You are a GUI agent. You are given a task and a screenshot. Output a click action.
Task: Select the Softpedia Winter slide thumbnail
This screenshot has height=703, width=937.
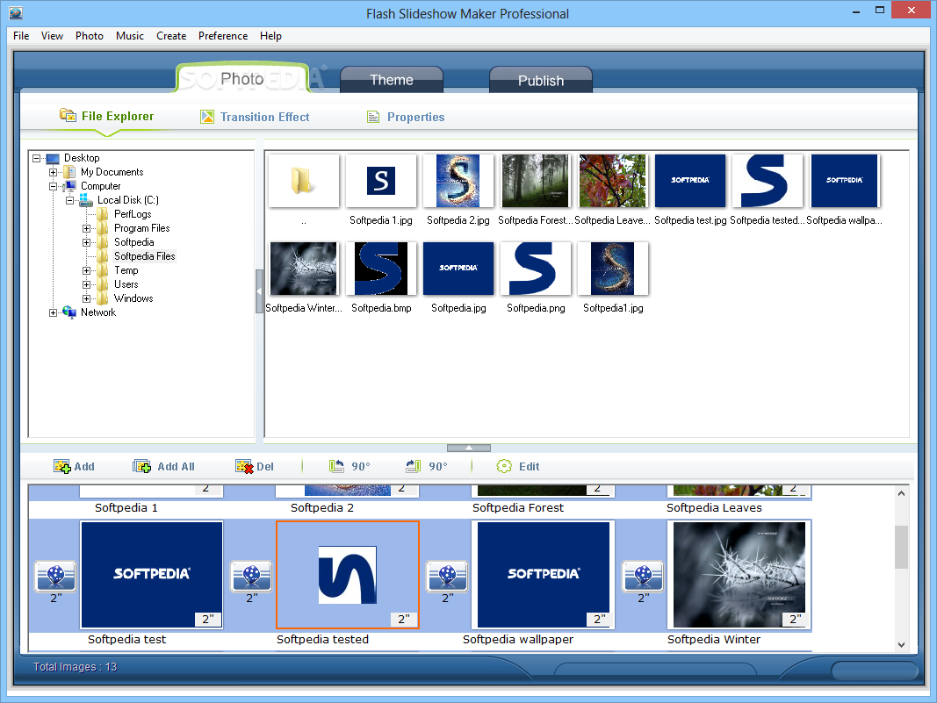pos(739,575)
